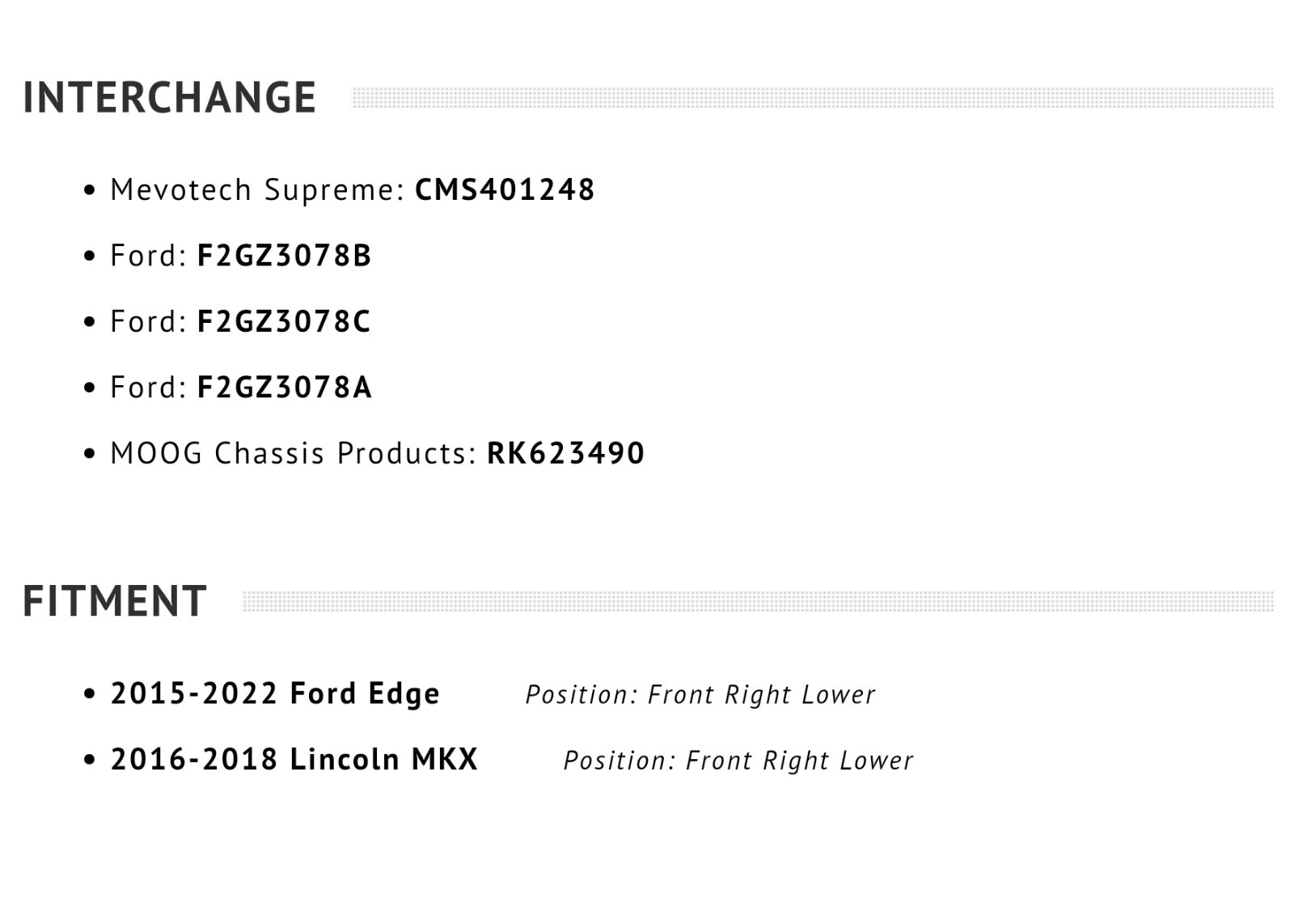
Task: Select Ford part number F2GZ3078B
Action: 284,256
